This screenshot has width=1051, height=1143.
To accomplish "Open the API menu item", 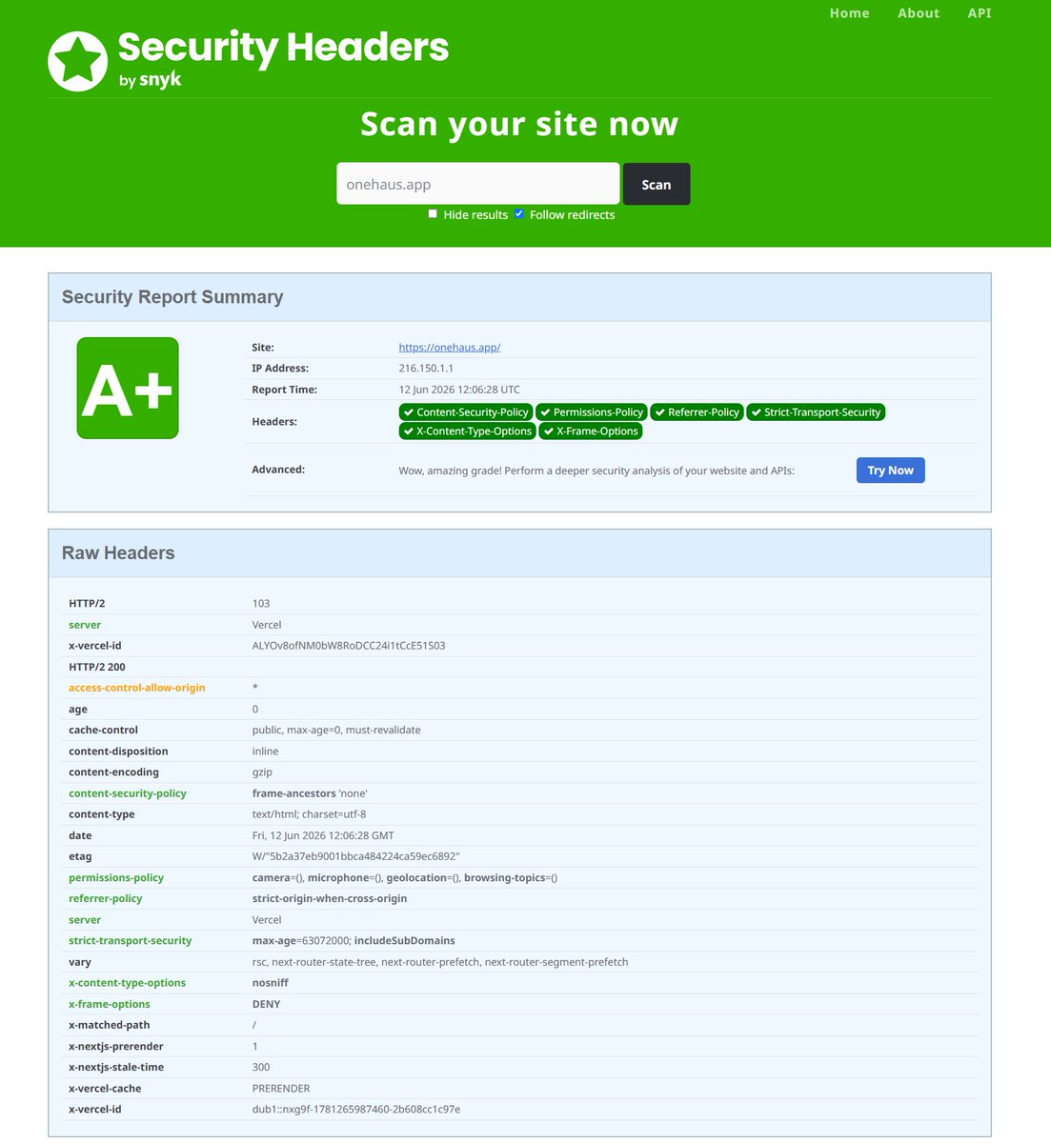I will click(x=980, y=13).
